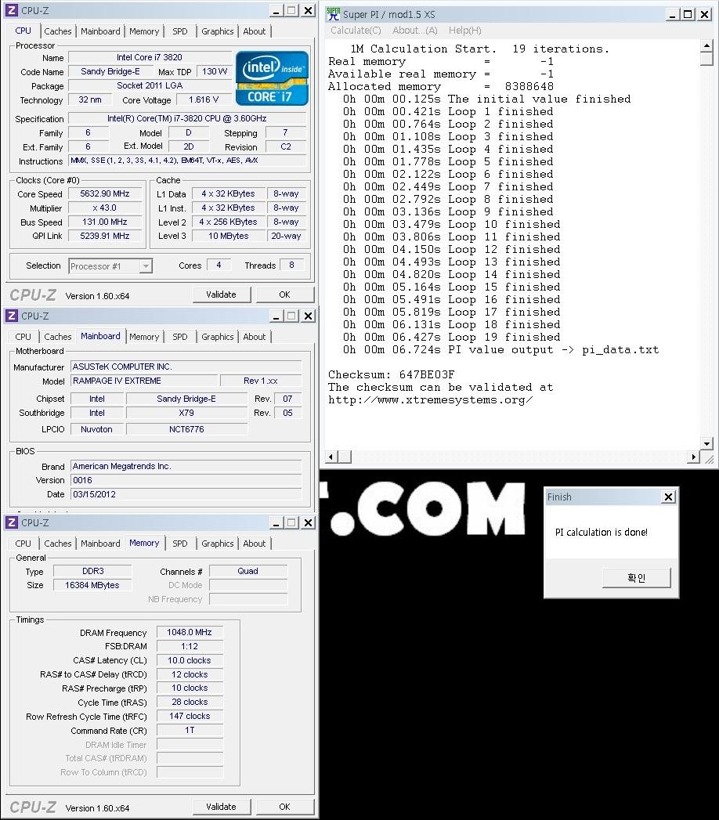Click the top CPU-Z window Z icon
The image size is (719, 820).
click(12, 10)
